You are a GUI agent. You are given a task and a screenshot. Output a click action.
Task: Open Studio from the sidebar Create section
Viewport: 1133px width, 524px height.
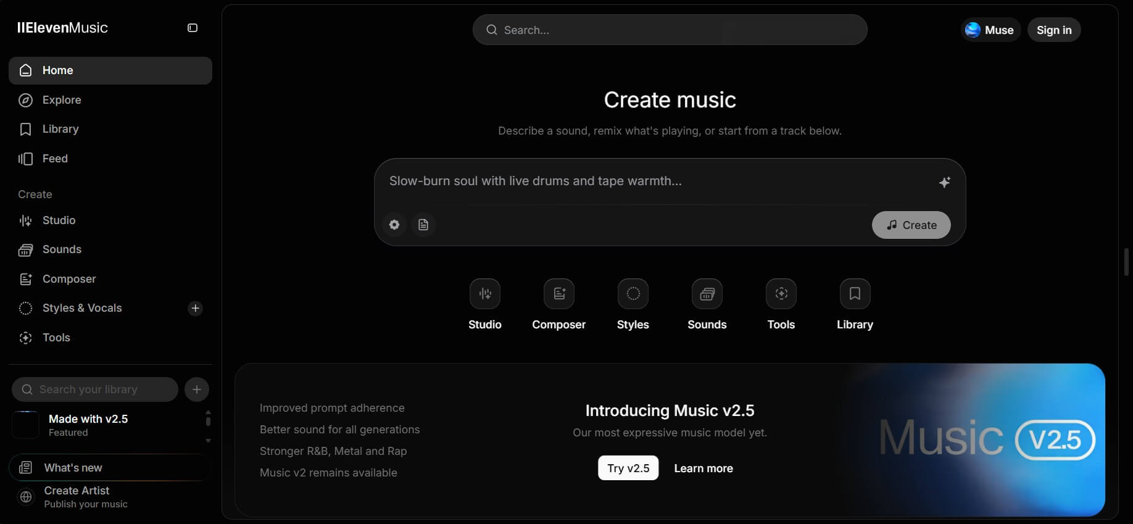point(110,220)
